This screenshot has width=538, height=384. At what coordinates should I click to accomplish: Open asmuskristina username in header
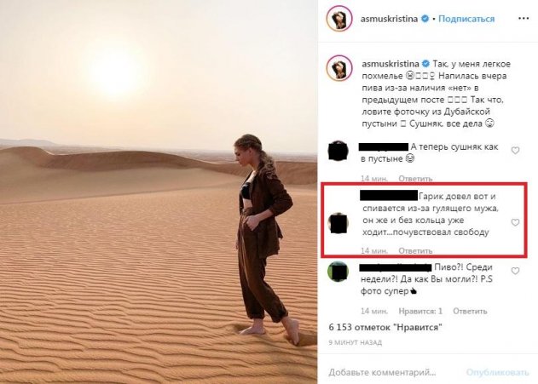[x=389, y=19]
